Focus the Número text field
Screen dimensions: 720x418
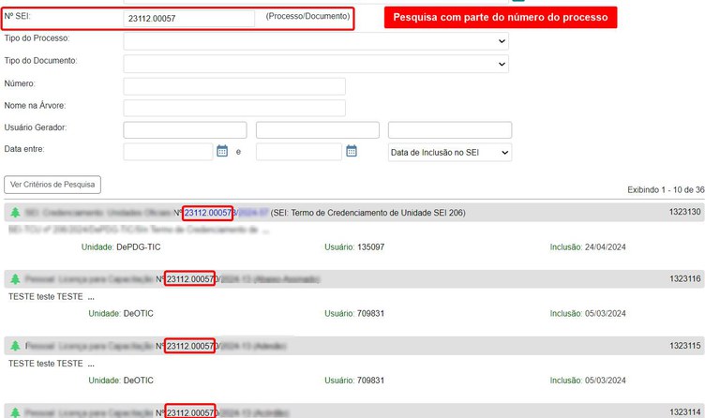[234, 86]
